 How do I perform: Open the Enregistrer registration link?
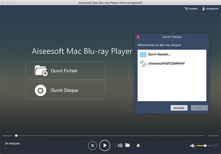(210, 9)
